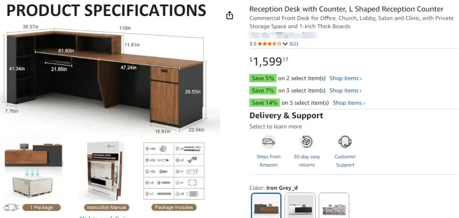Select the marble pattern color swatch

coord(334,206)
